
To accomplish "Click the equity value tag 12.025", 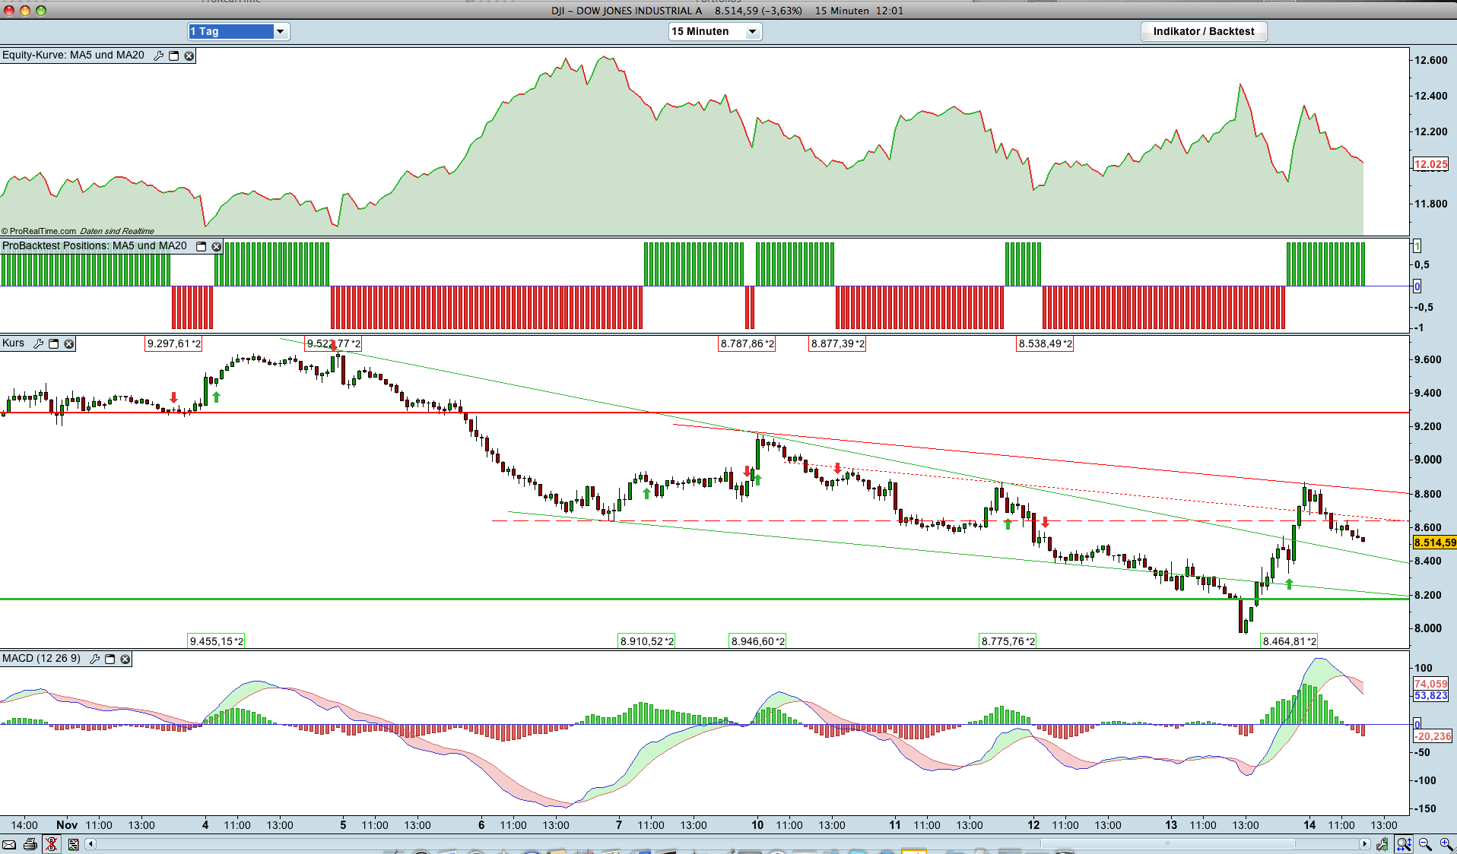I will click(x=1430, y=164).
